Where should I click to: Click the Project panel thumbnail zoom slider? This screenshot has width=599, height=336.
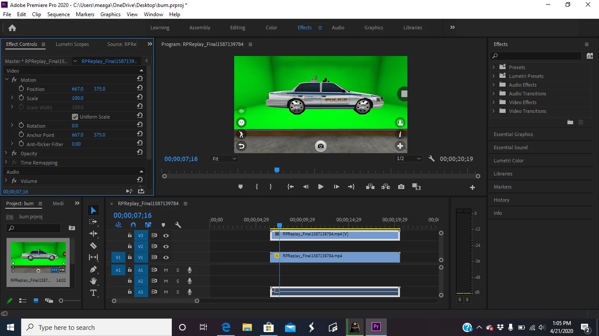(61, 301)
